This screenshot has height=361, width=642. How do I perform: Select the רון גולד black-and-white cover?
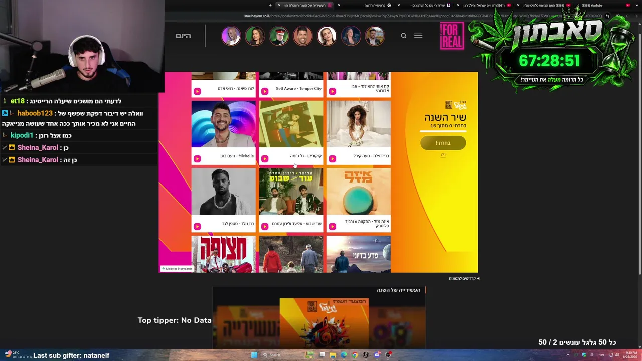223,192
